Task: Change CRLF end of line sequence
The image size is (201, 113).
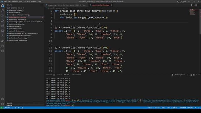Action: 168,108
